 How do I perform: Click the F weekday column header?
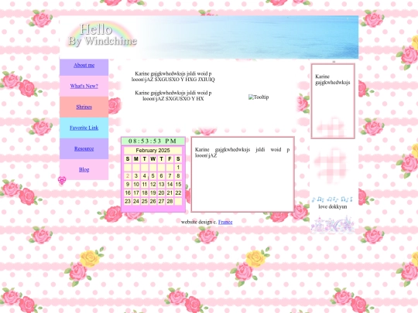[x=170, y=159]
